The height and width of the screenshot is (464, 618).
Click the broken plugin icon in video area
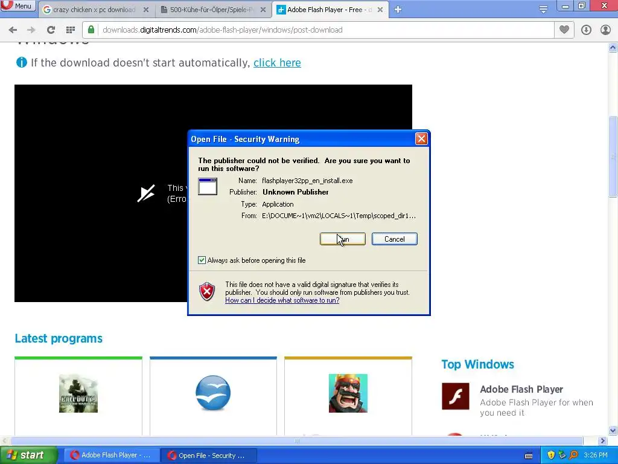point(146,193)
